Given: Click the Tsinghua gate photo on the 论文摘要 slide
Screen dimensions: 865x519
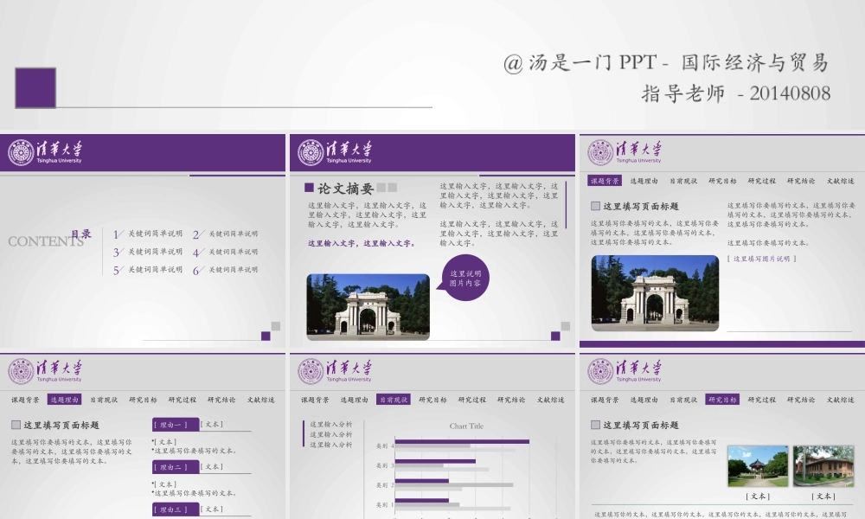Looking at the screenshot, I should pos(367,307).
